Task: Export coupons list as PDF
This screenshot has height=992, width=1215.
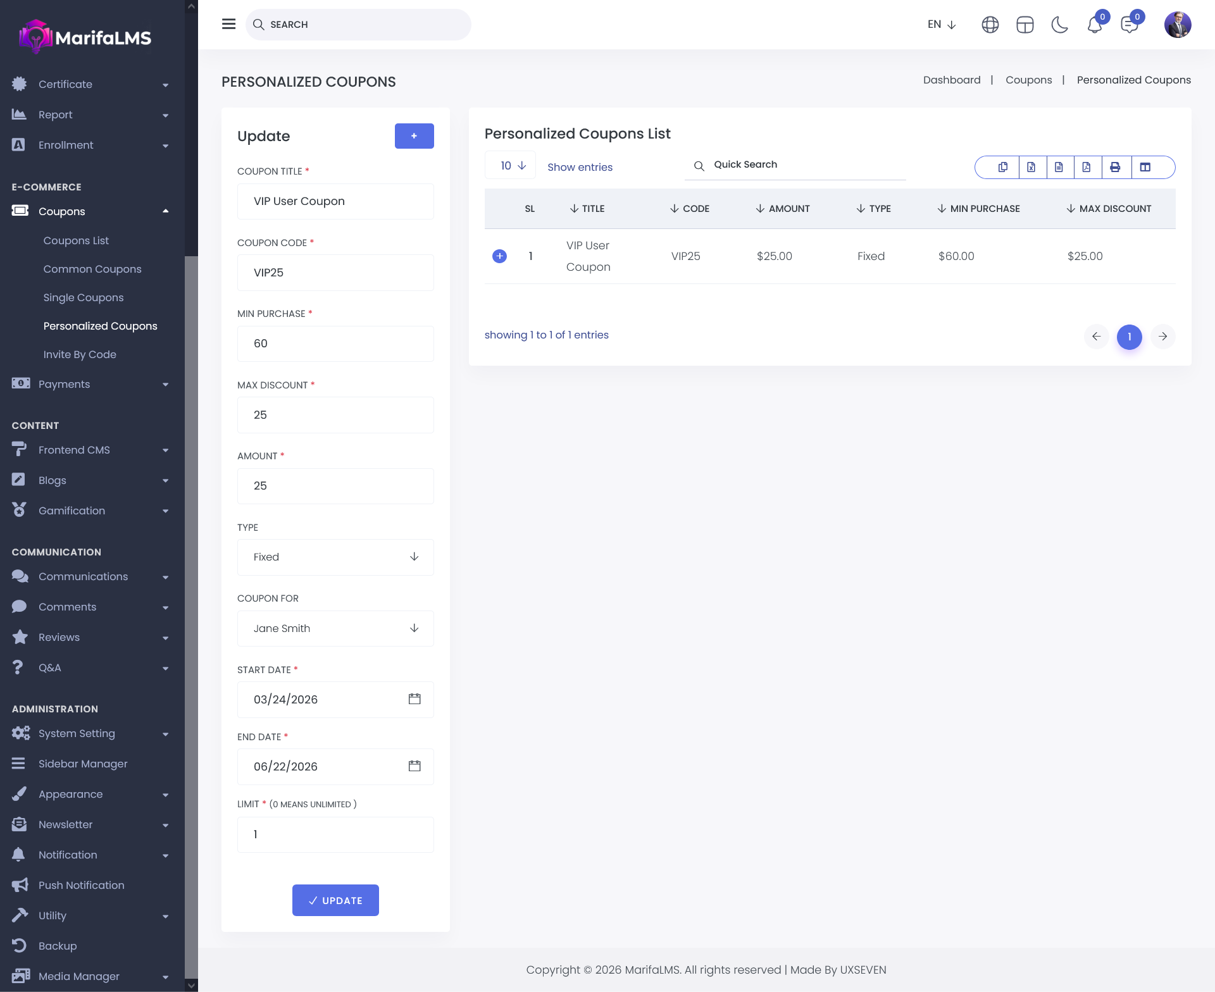Action: pyautogui.click(x=1087, y=167)
